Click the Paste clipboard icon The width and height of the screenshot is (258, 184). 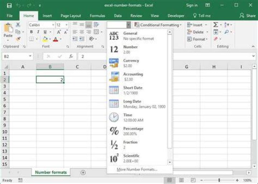click(x=8, y=28)
